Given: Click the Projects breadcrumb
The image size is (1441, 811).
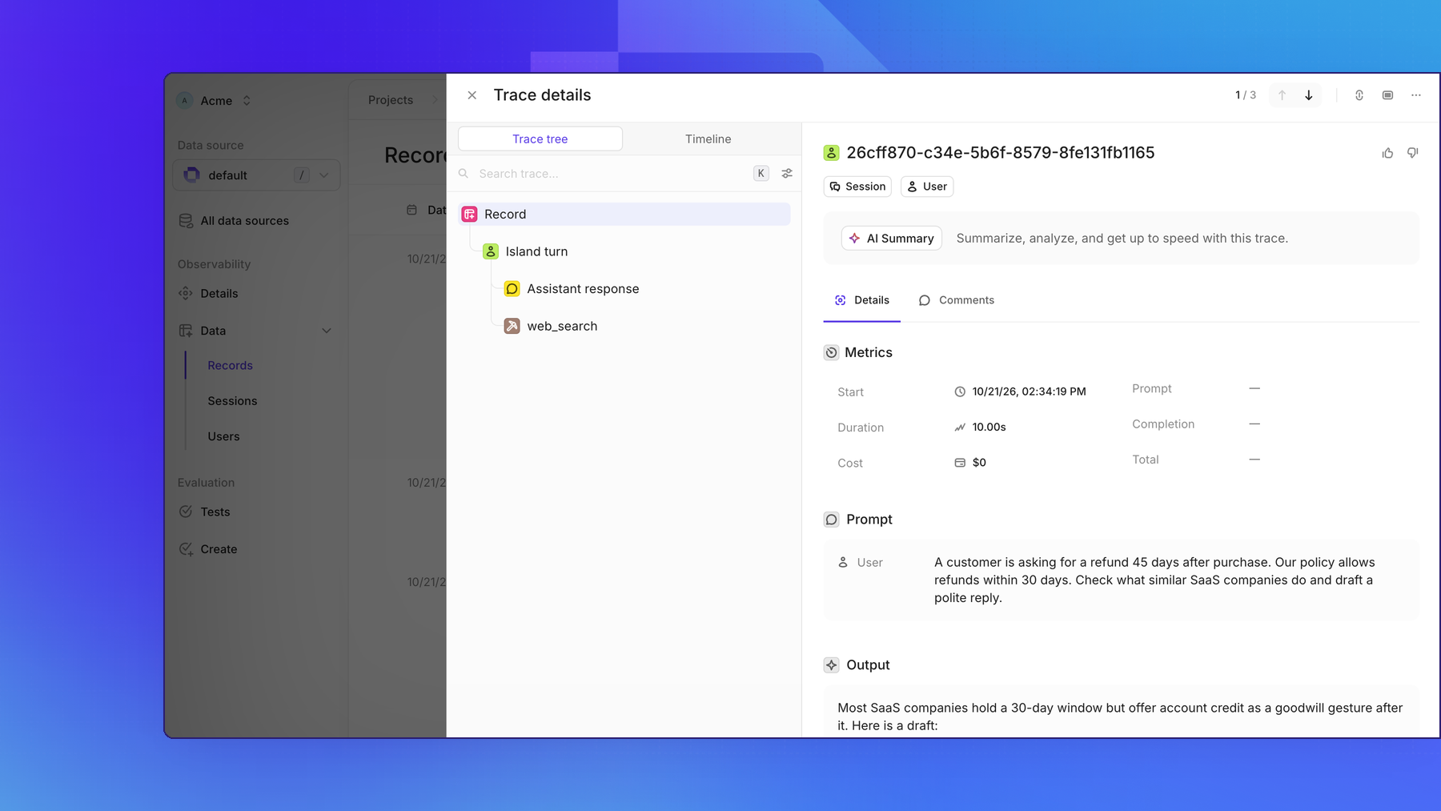Looking at the screenshot, I should tap(391, 100).
